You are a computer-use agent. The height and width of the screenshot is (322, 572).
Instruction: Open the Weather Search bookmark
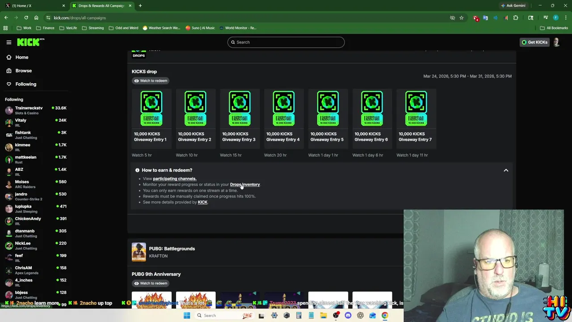coord(161,28)
